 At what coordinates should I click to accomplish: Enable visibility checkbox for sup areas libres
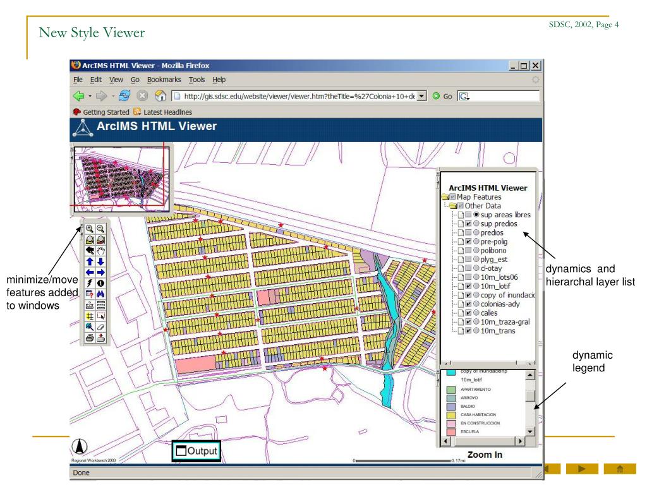(x=468, y=215)
